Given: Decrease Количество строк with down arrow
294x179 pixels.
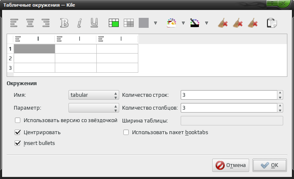Looking at the screenshot, I should (x=280, y=97).
